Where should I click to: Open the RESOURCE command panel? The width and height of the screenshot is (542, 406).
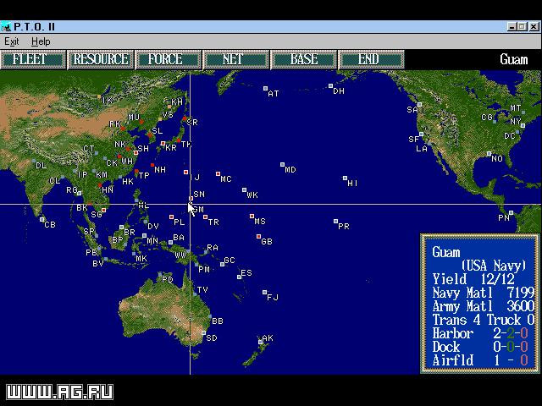[x=101, y=59]
